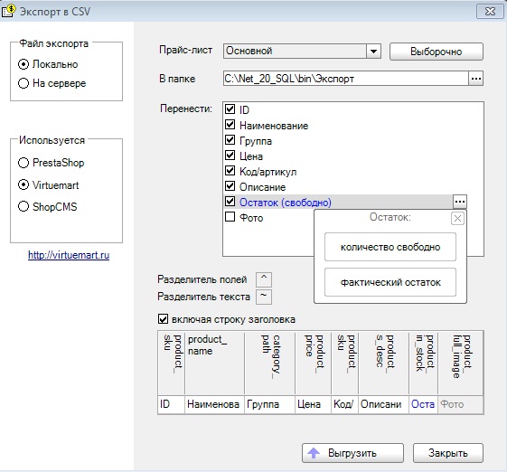Close the Остаток popup panel
The height and width of the screenshot is (472, 507).
[457, 219]
